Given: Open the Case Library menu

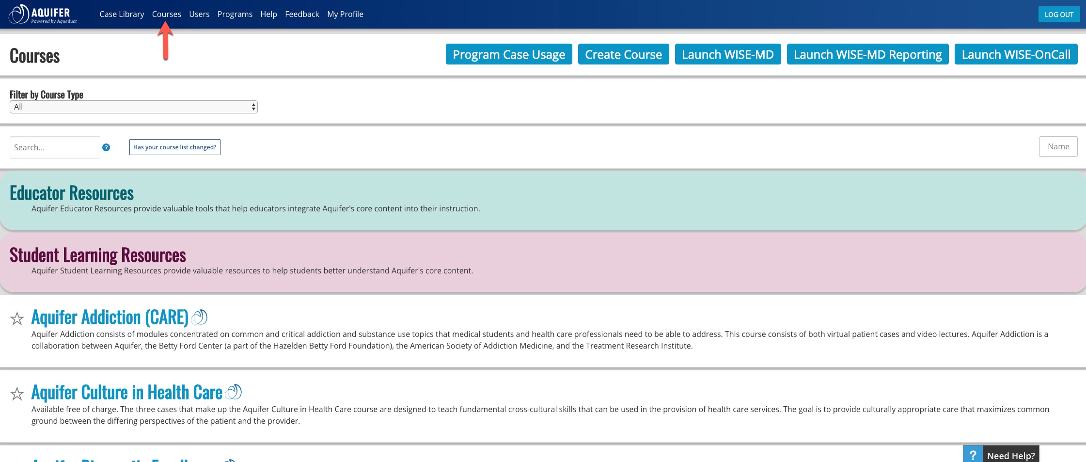Looking at the screenshot, I should click(x=122, y=14).
